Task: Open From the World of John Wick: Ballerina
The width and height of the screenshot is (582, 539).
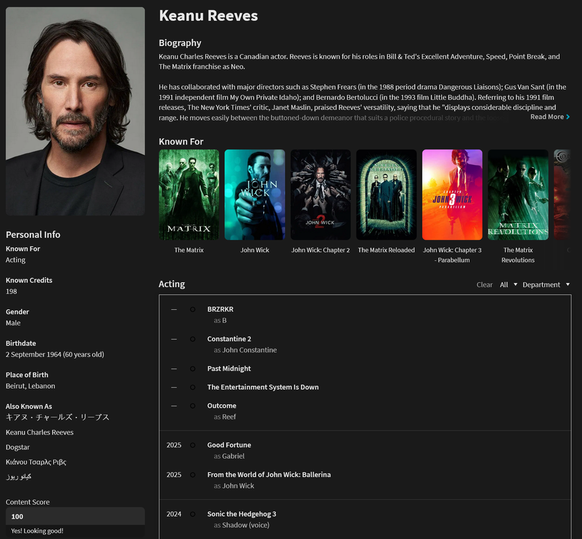Action: pyautogui.click(x=269, y=475)
